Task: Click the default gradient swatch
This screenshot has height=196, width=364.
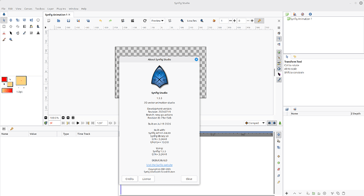Action: pyautogui.click(x=7, y=91)
